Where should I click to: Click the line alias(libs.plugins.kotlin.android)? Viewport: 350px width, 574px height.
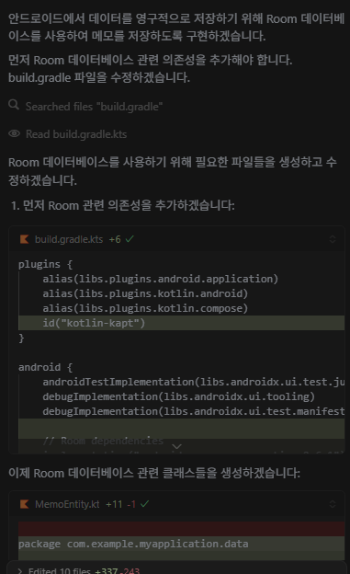[x=145, y=293]
